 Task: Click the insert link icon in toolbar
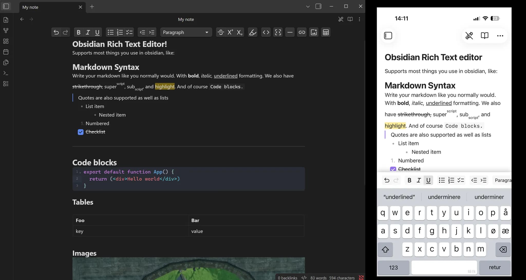click(x=302, y=32)
